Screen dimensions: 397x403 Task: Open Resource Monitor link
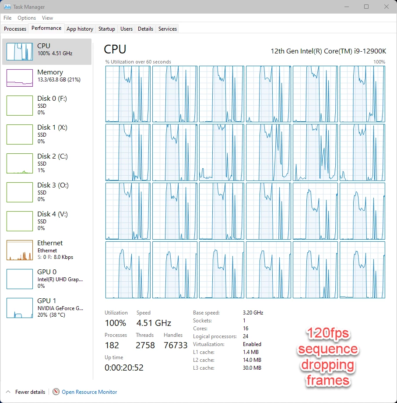pyautogui.click(x=89, y=392)
